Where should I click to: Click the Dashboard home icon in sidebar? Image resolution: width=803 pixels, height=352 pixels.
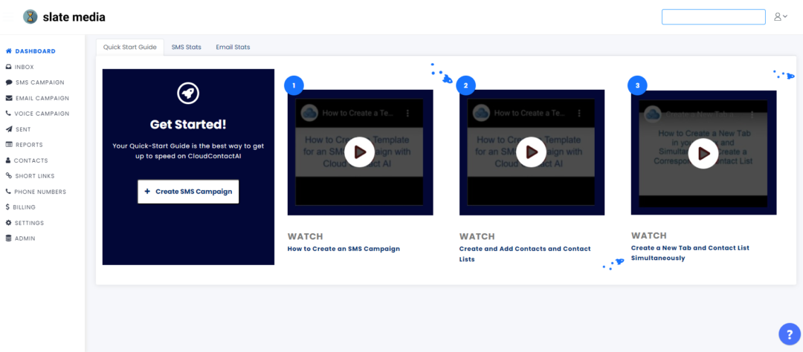tap(8, 51)
